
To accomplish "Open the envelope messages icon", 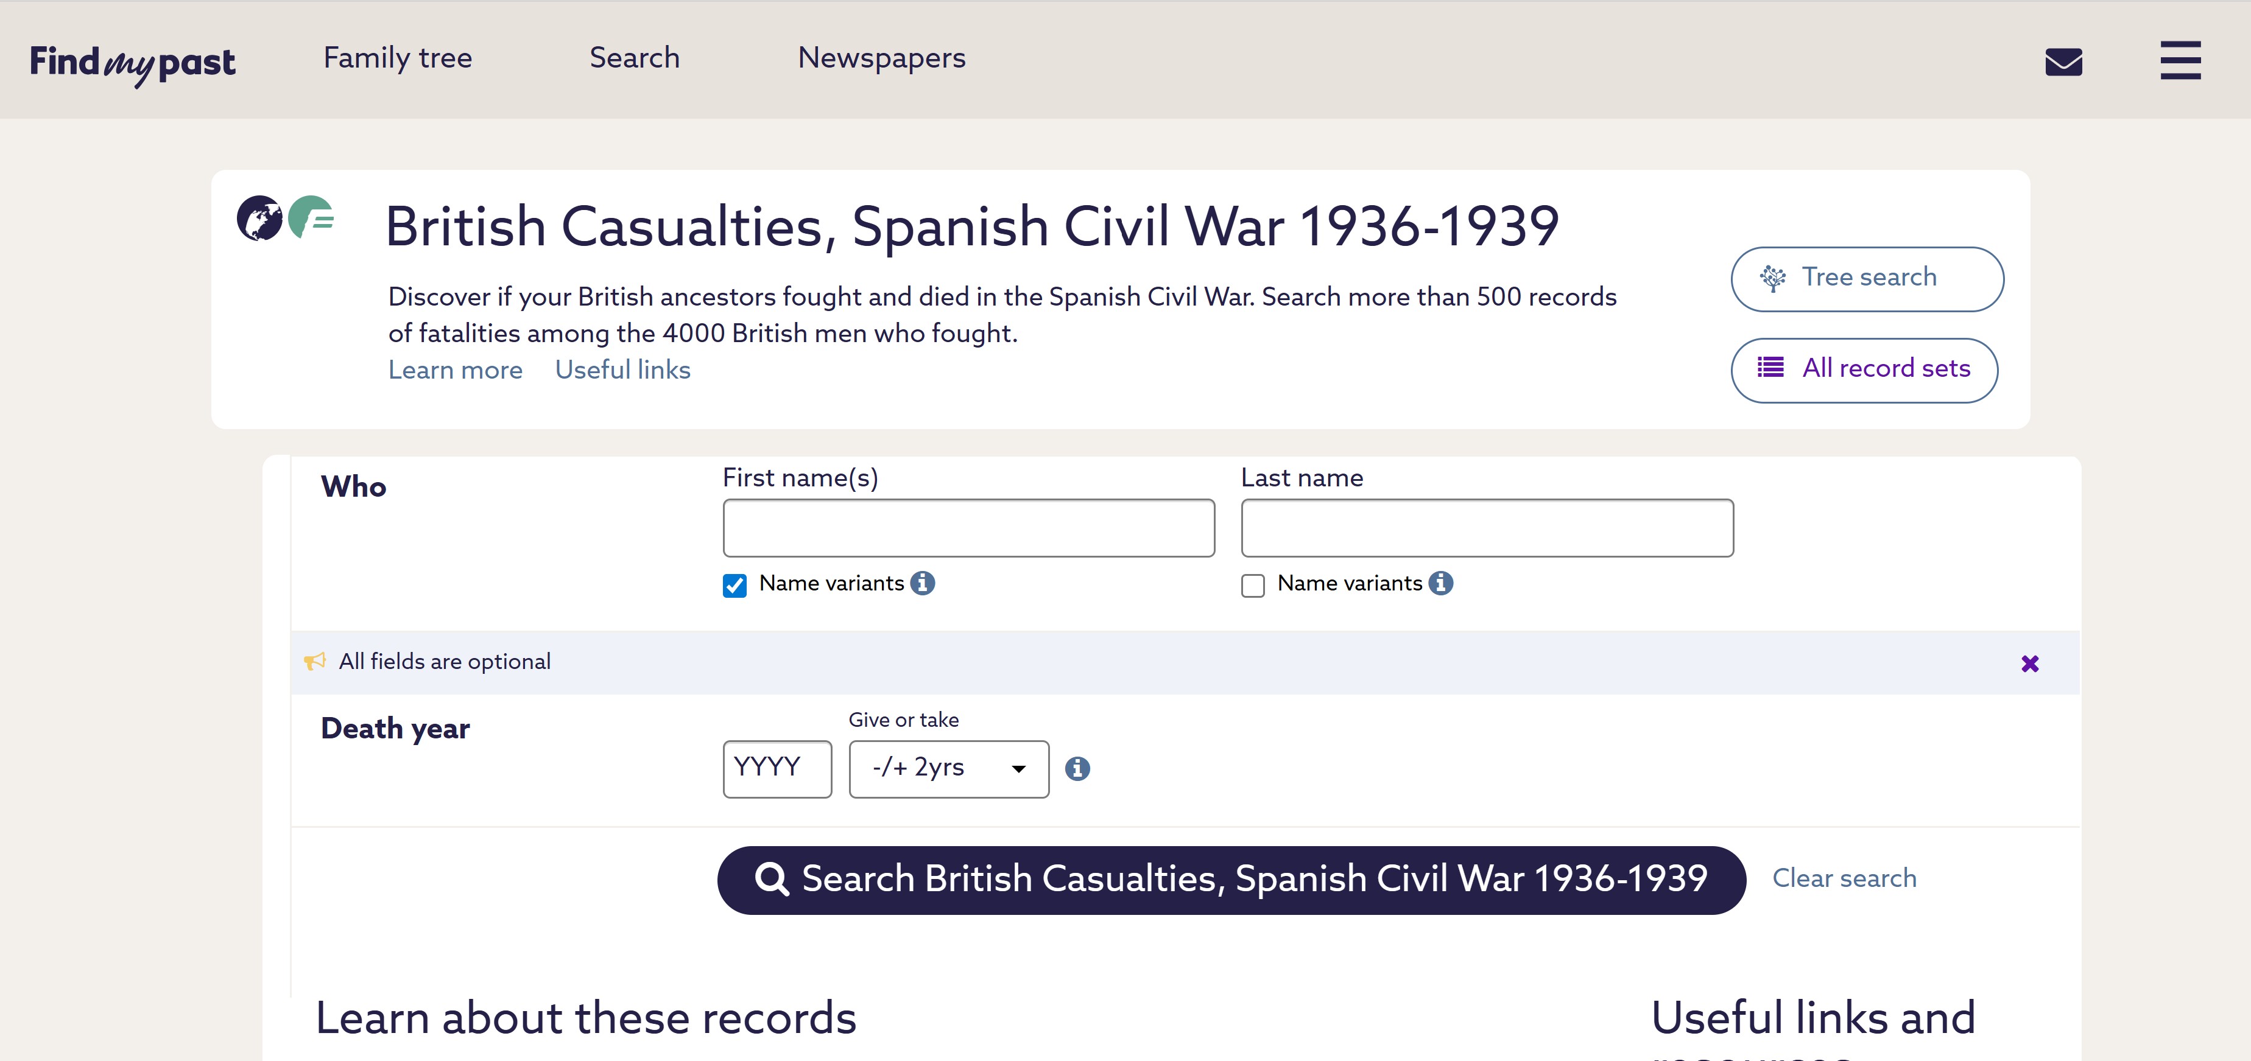I will pos(2063,62).
